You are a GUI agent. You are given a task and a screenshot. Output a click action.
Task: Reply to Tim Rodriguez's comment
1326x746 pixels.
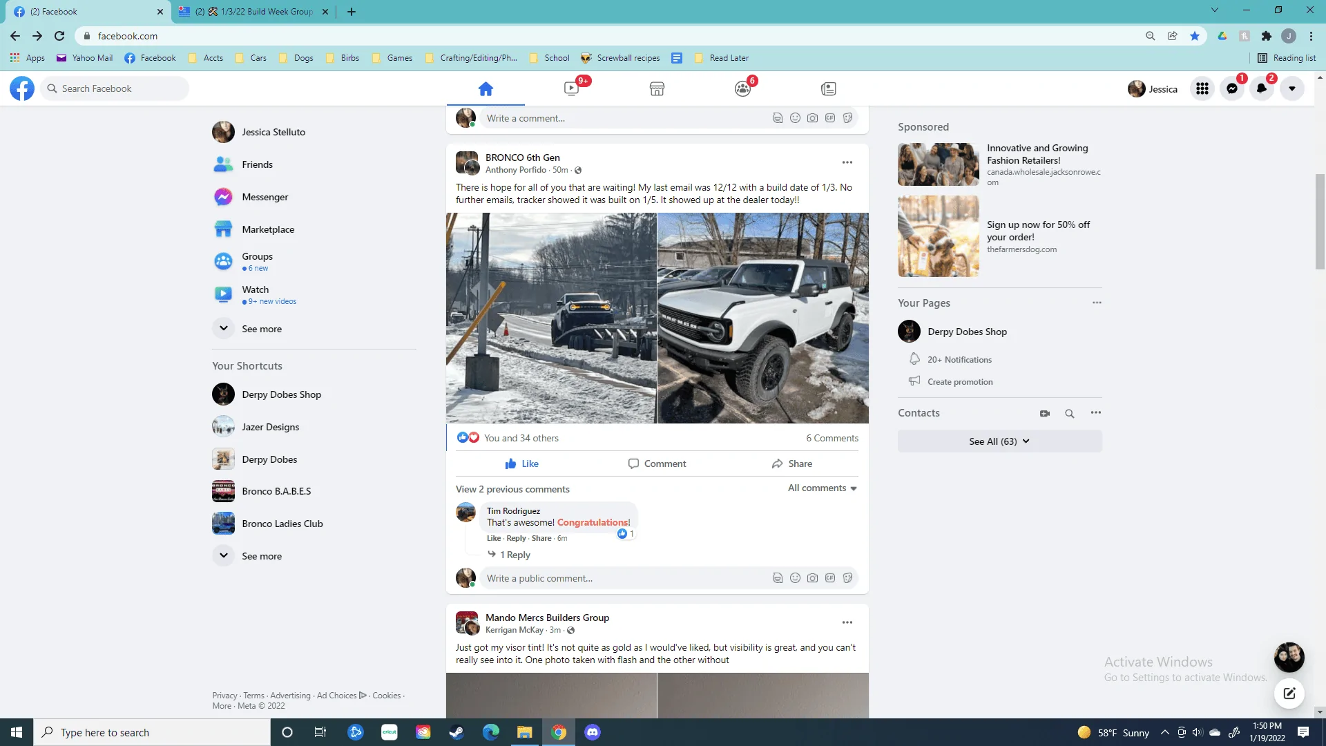516,538
